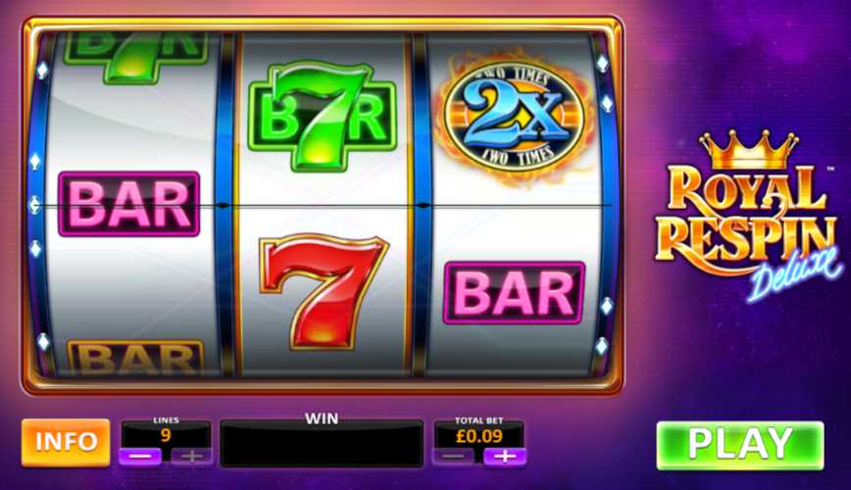Screen dimensions: 851x490
Task: Lower total bet using minus button
Action: click(x=454, y=457)
